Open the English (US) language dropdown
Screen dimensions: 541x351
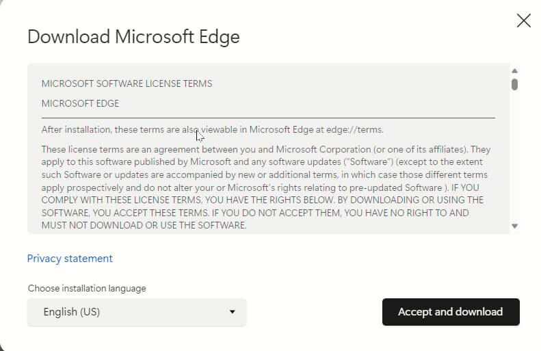click(137, 312)
